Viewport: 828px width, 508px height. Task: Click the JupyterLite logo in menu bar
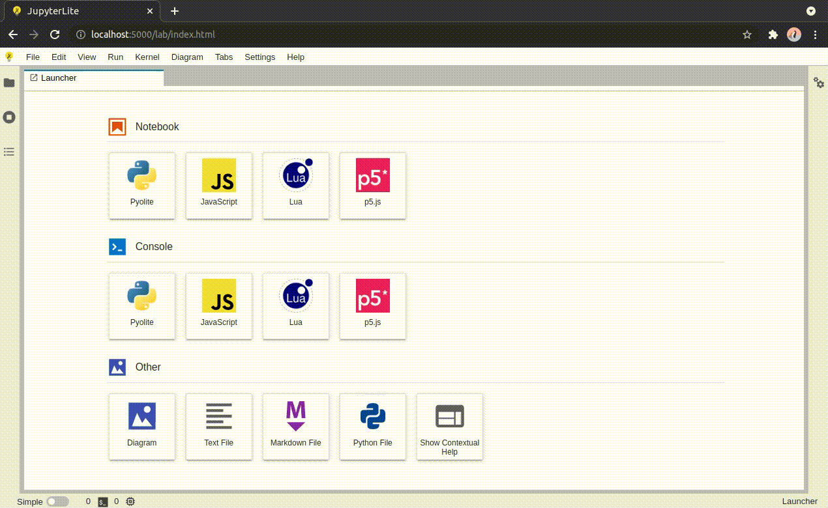(9, 57)
